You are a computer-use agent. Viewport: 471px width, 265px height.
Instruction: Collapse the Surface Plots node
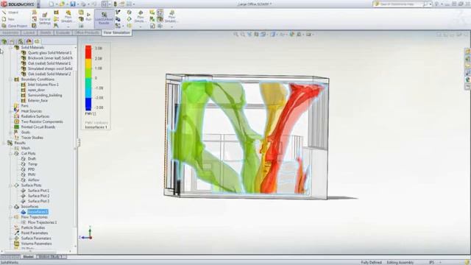(x=11, y=185)
